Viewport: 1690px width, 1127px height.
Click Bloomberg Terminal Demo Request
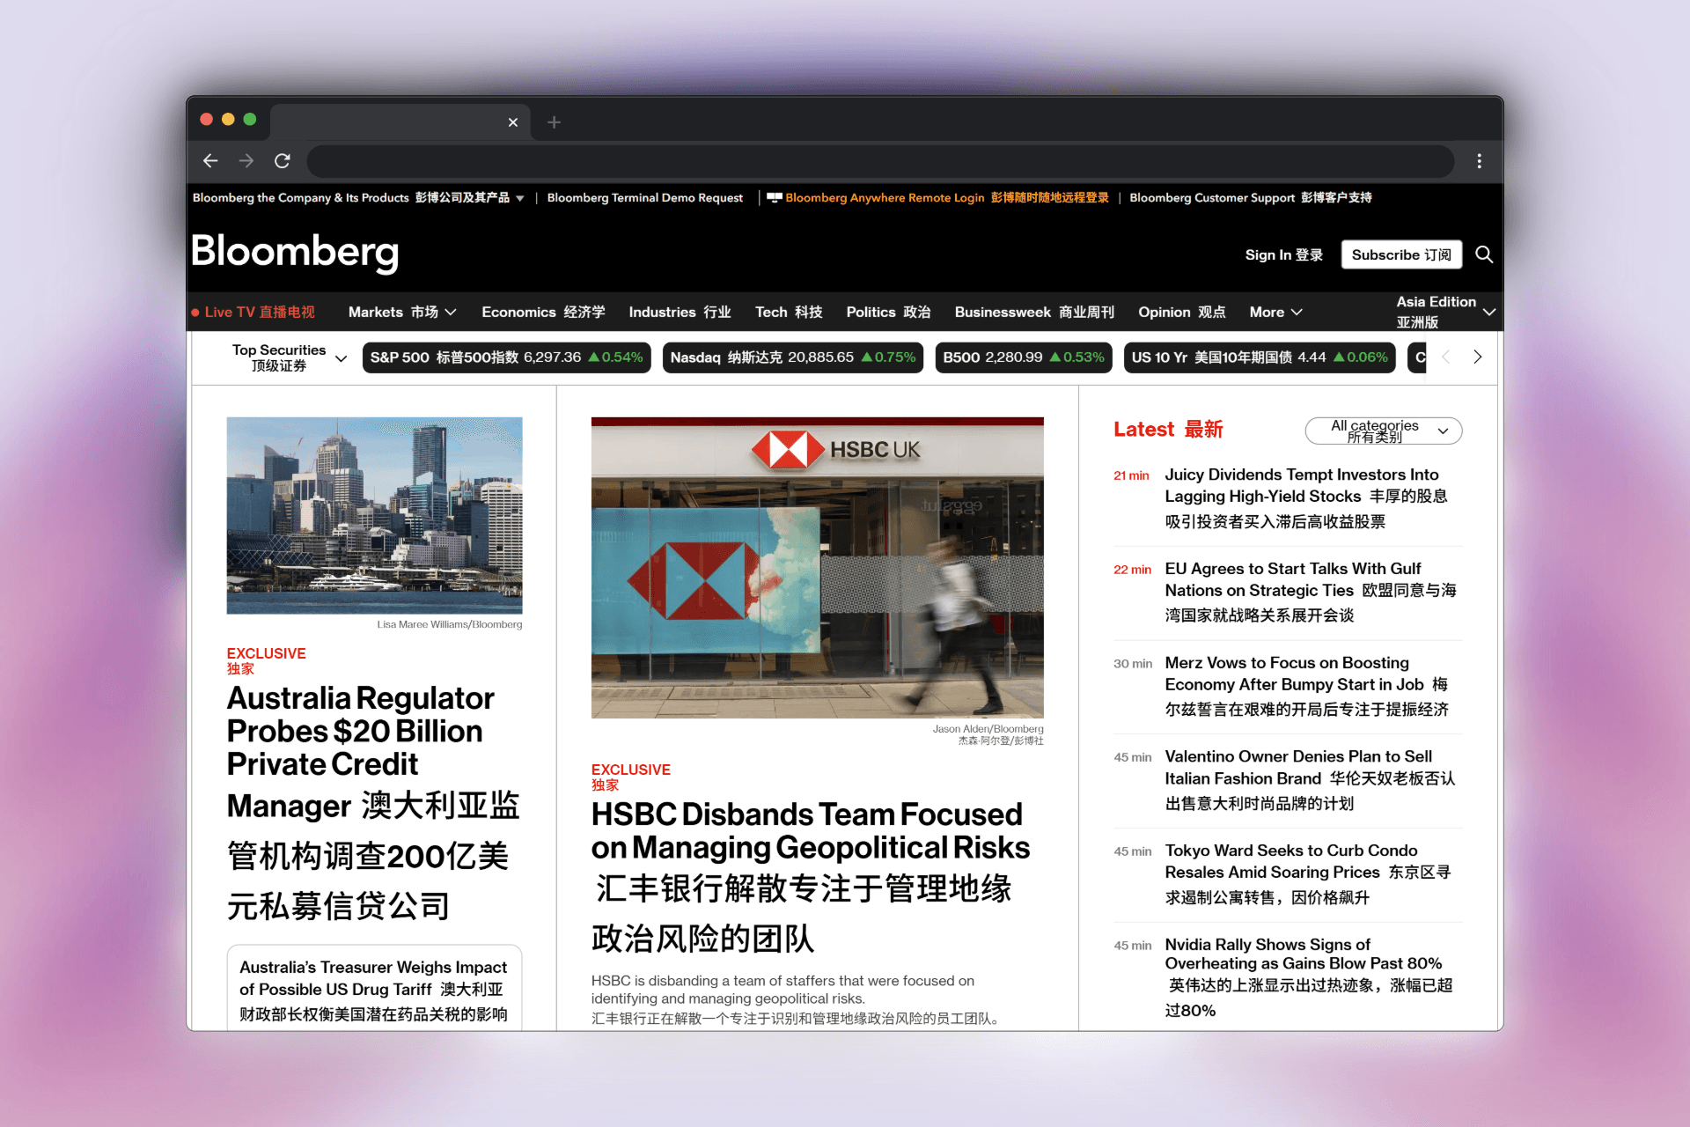[645, 198]
